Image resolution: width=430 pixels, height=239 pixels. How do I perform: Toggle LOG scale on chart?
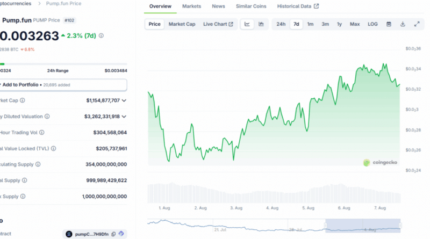(372, 24)
